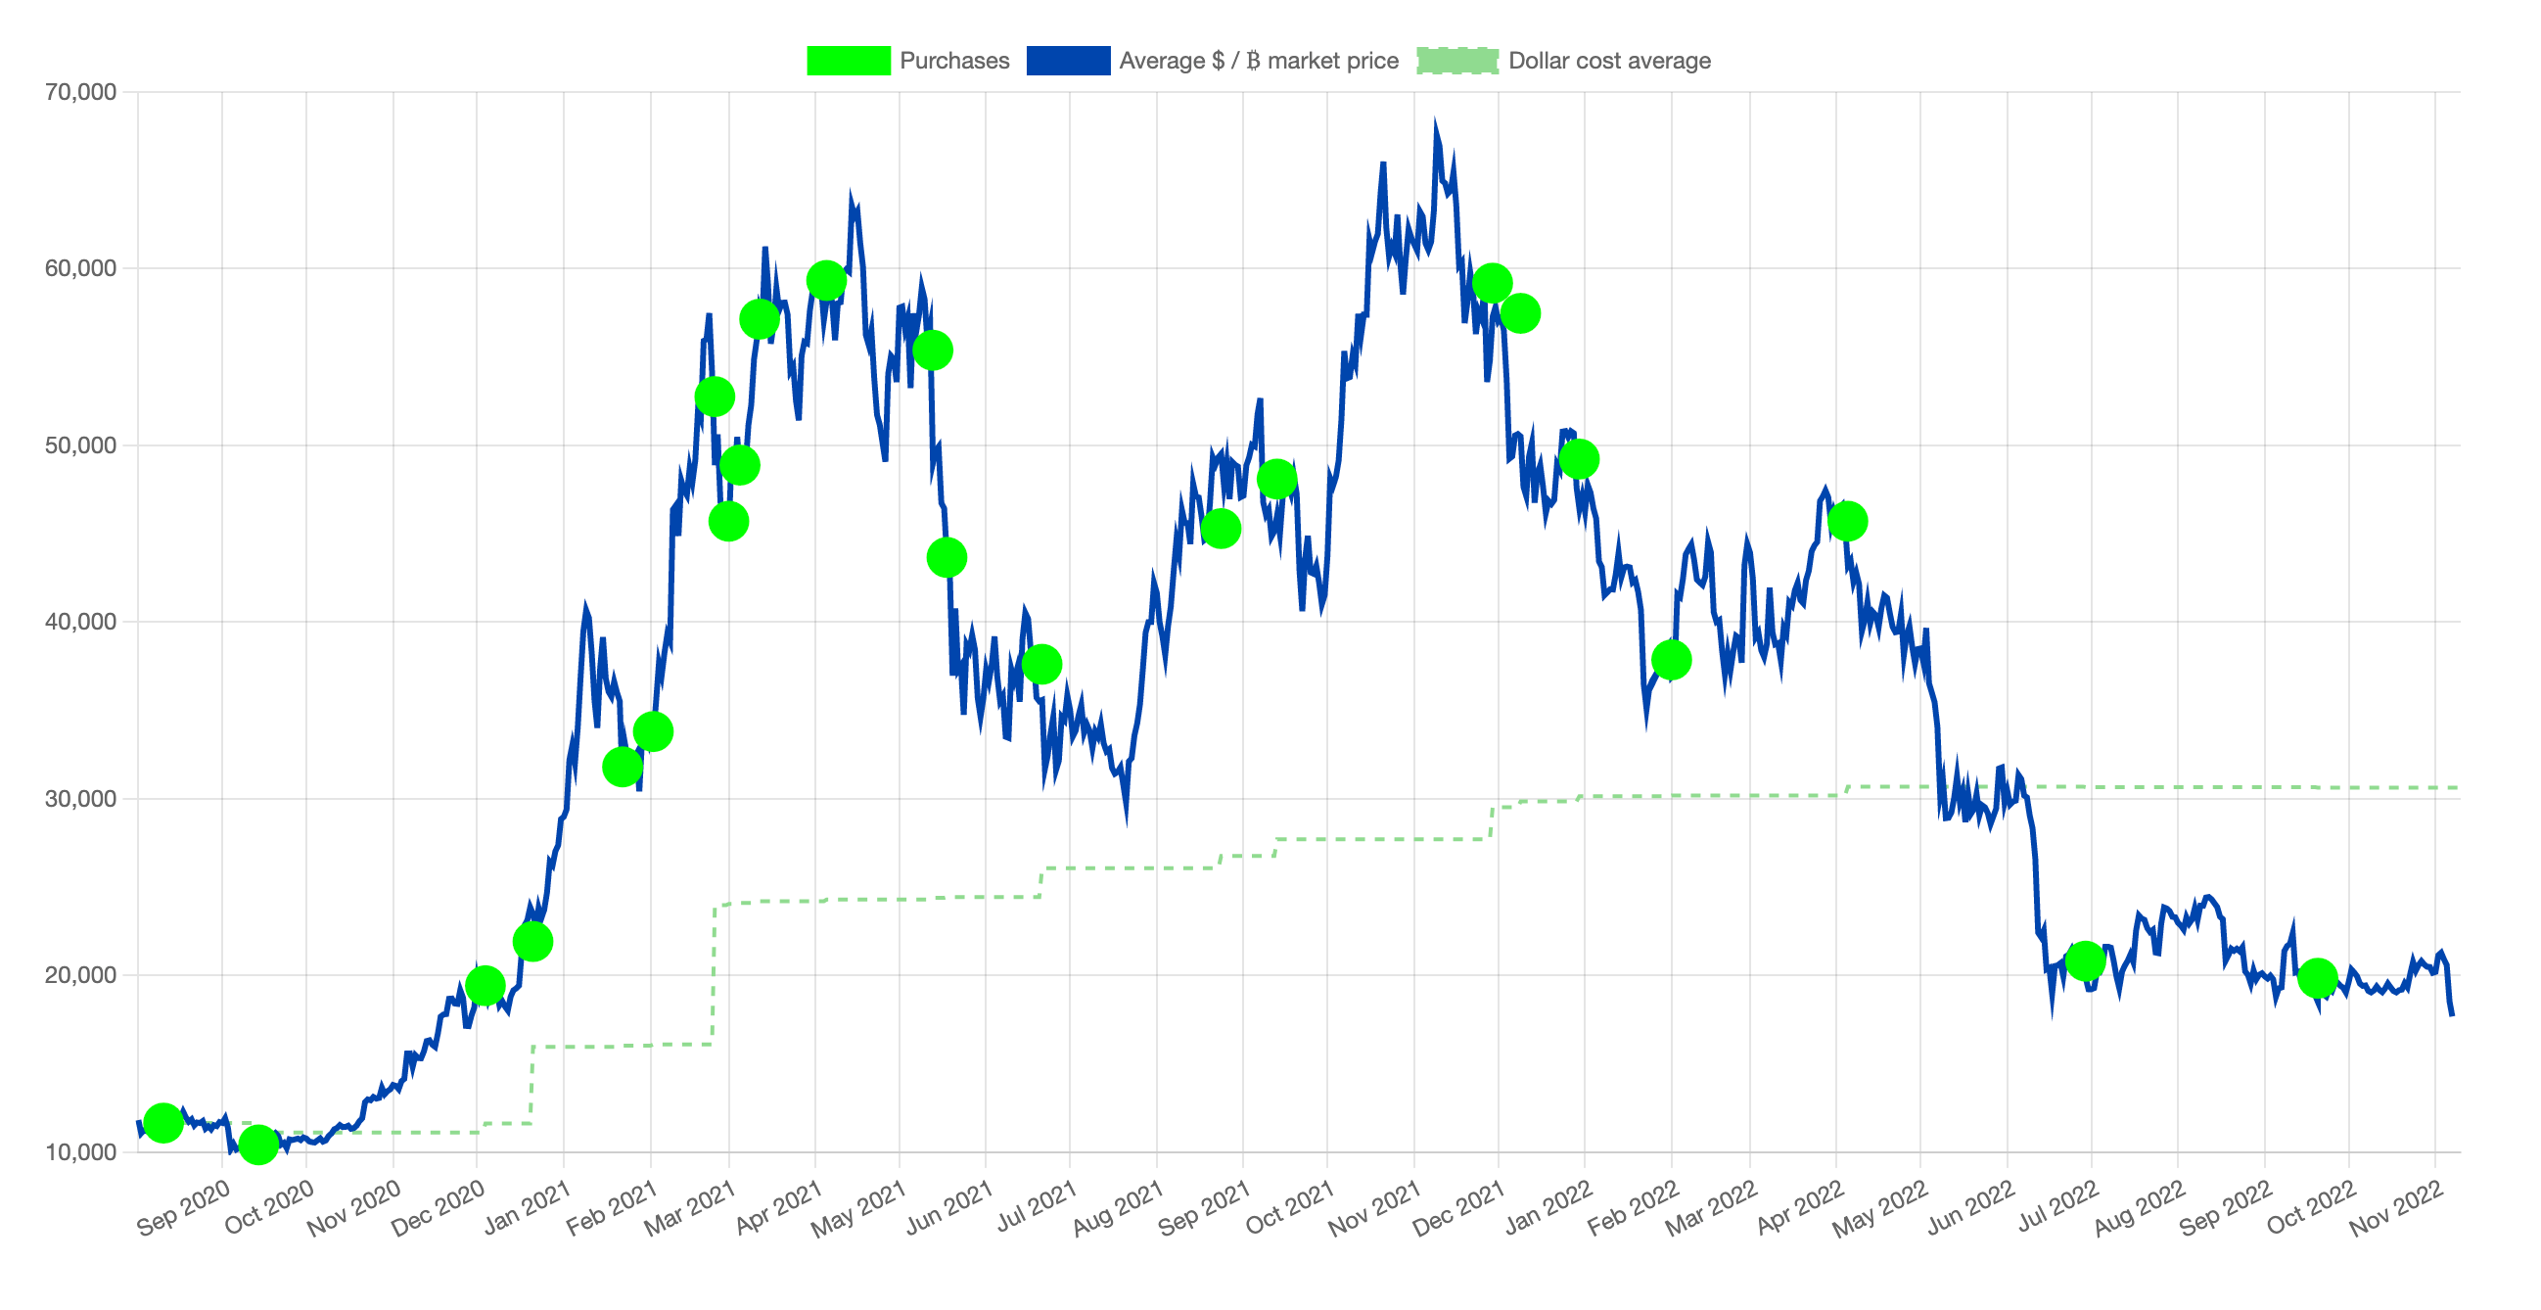Click the purchase dot near Feb 2022

click(x=1671, y=660)
